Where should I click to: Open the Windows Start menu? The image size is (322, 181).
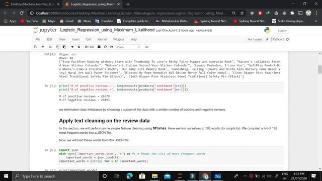click(x=6, y=176)
